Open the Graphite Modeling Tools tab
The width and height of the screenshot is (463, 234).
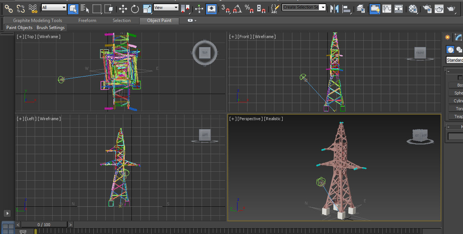click(x=37, y=21)
